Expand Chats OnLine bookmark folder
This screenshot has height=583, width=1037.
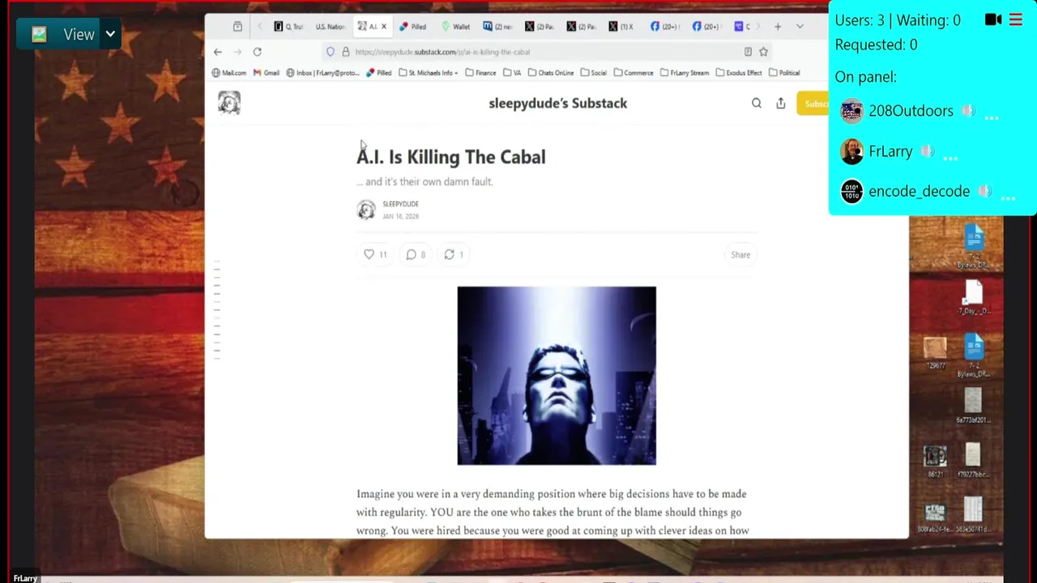[550, 73]
